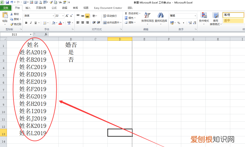The width and height of the screenshot is (245, 147).
Task: Click the Fill (填充) button
Action: 130,18
